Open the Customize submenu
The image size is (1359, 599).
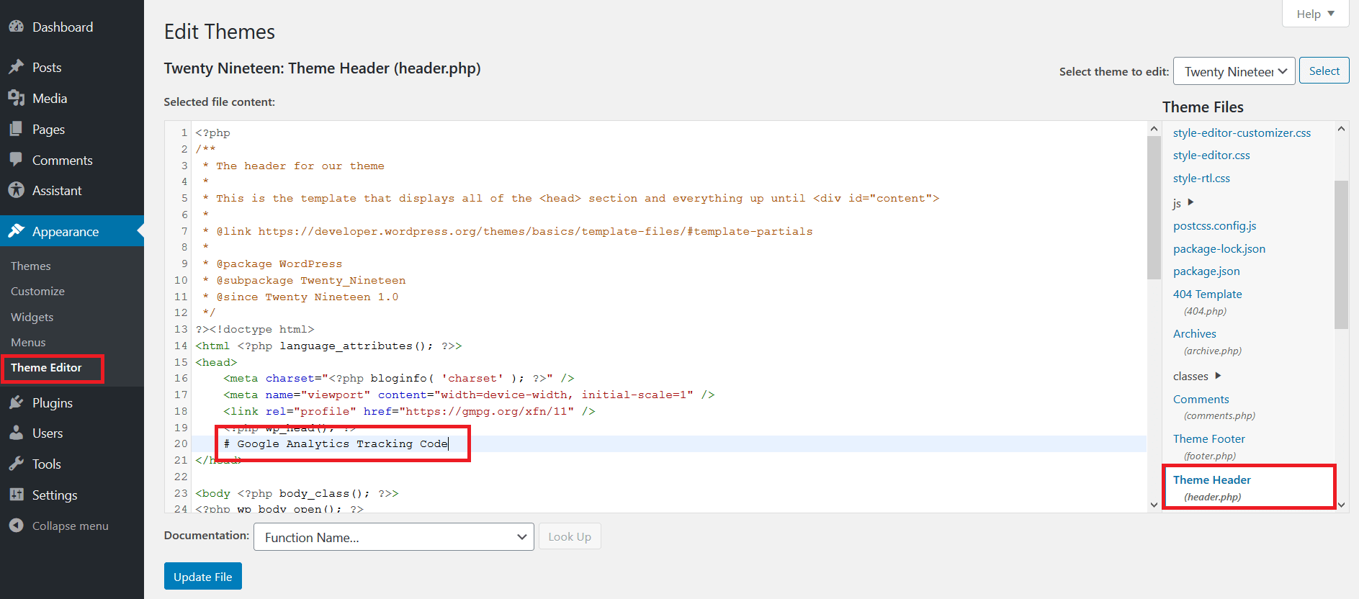pos(37,291)
